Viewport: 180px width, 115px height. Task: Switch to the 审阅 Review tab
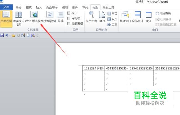(85, 7)
